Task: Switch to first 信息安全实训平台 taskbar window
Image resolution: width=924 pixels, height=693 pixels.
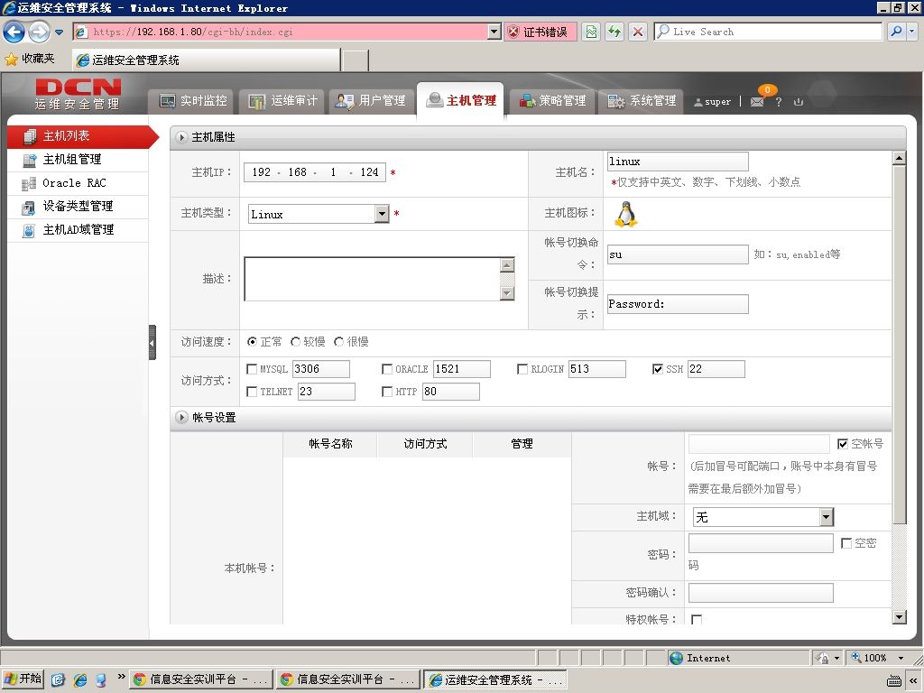Action: click(x=201, y=679)
